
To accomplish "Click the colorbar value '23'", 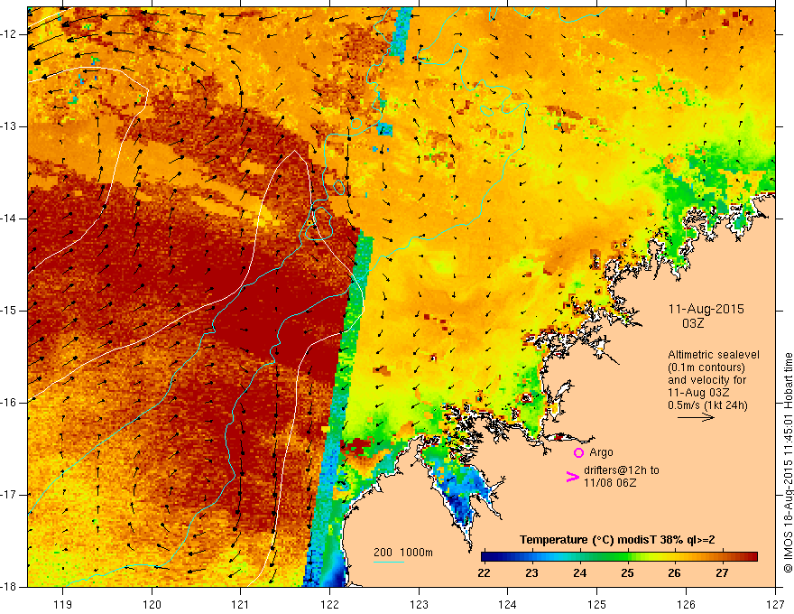I will (531, 573).
